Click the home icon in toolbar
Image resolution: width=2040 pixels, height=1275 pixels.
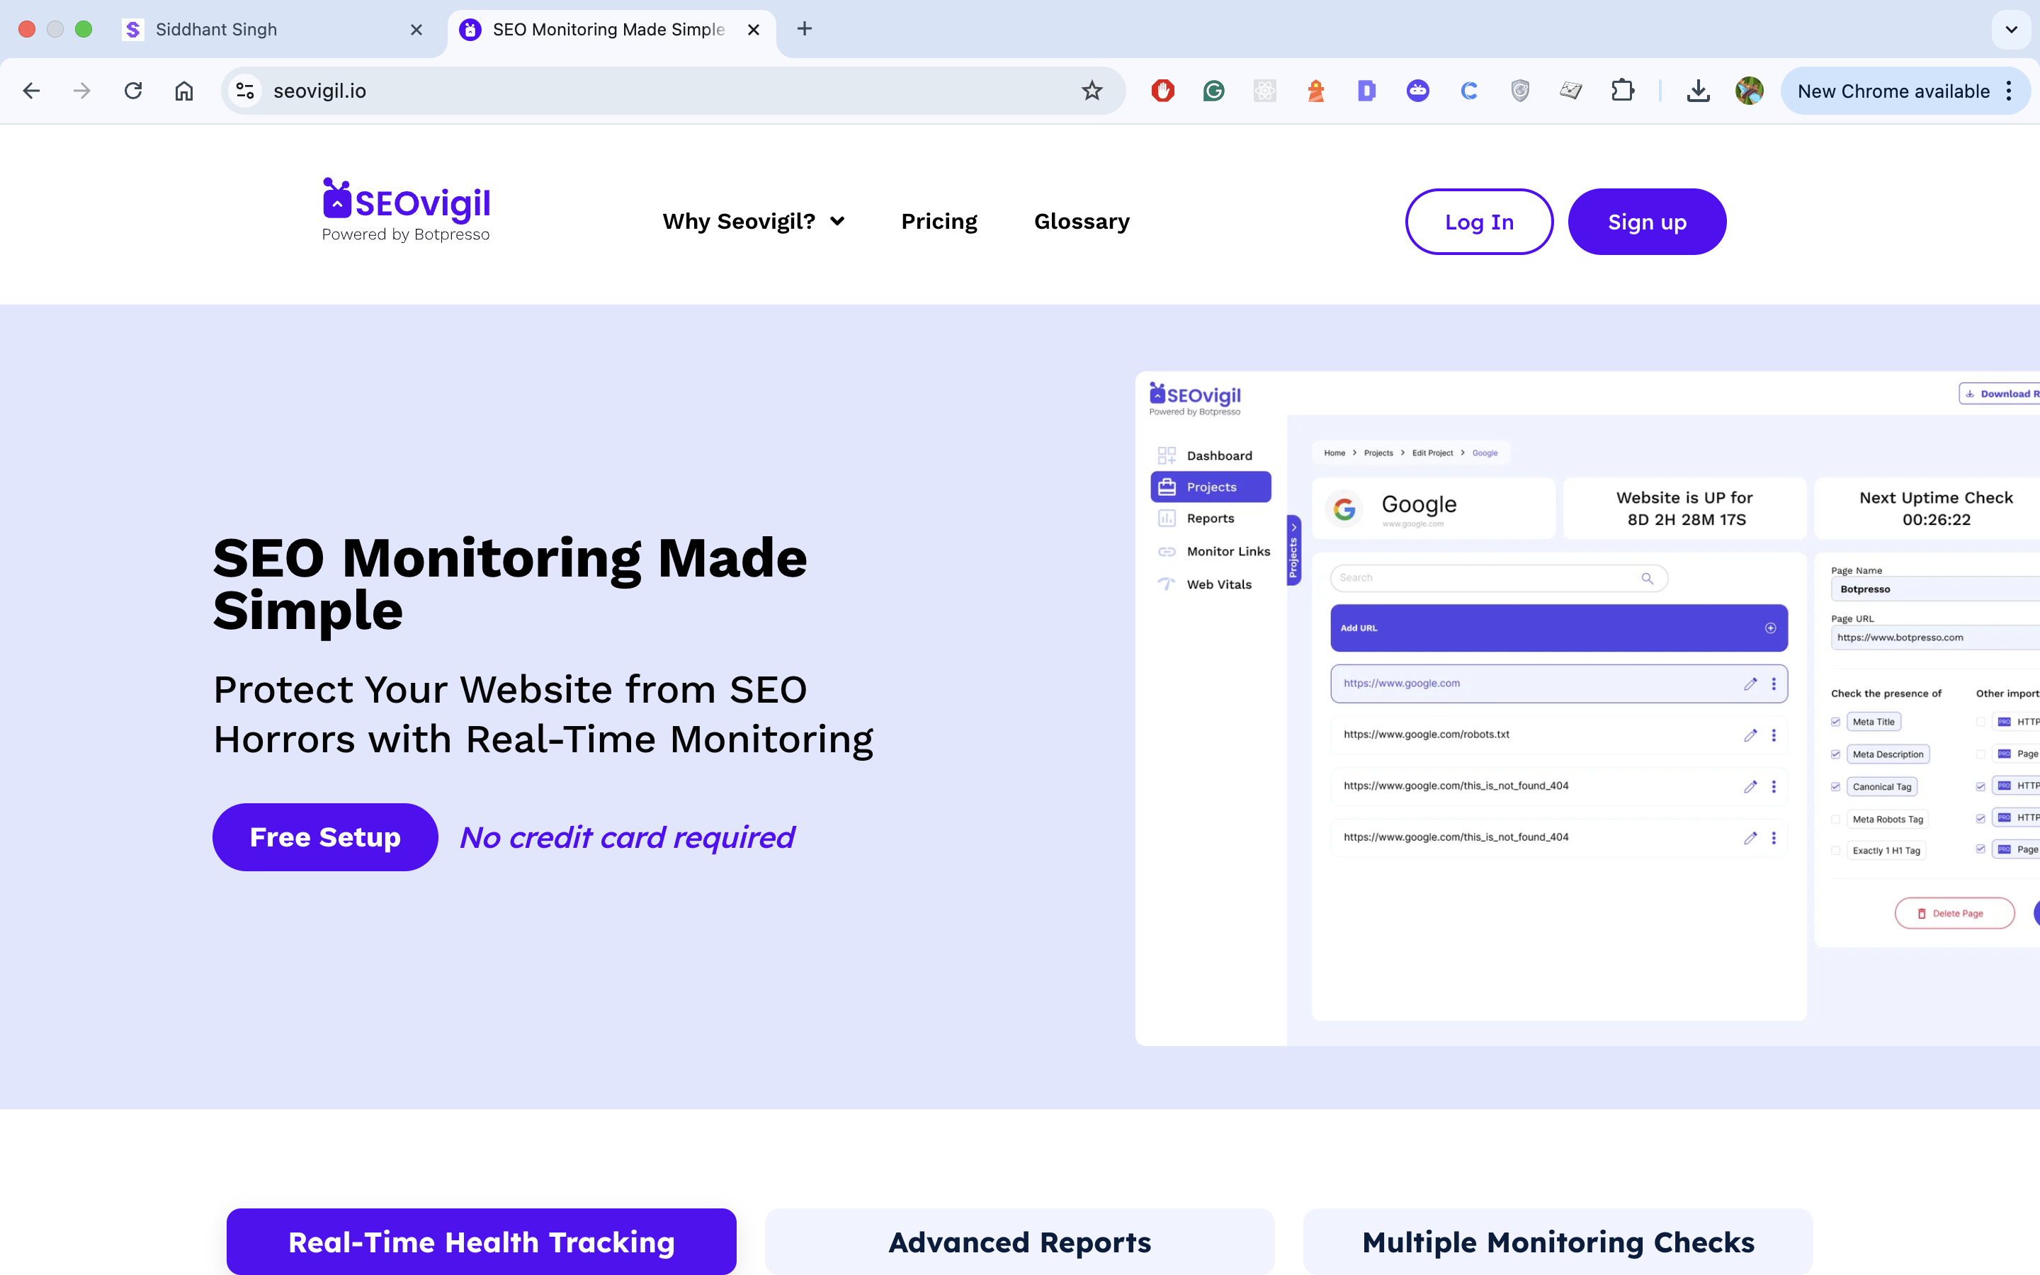[183, 91]
